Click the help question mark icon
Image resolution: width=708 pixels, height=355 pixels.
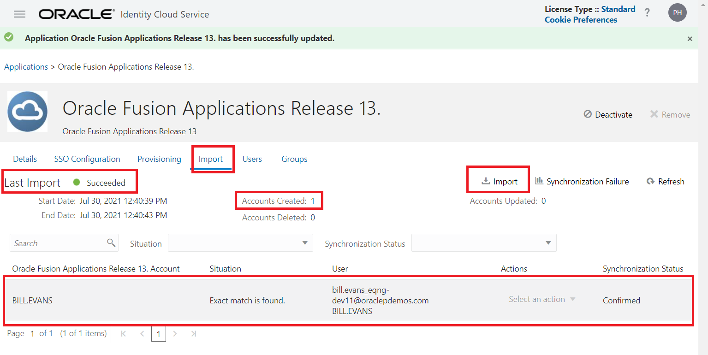coord(647,13)
